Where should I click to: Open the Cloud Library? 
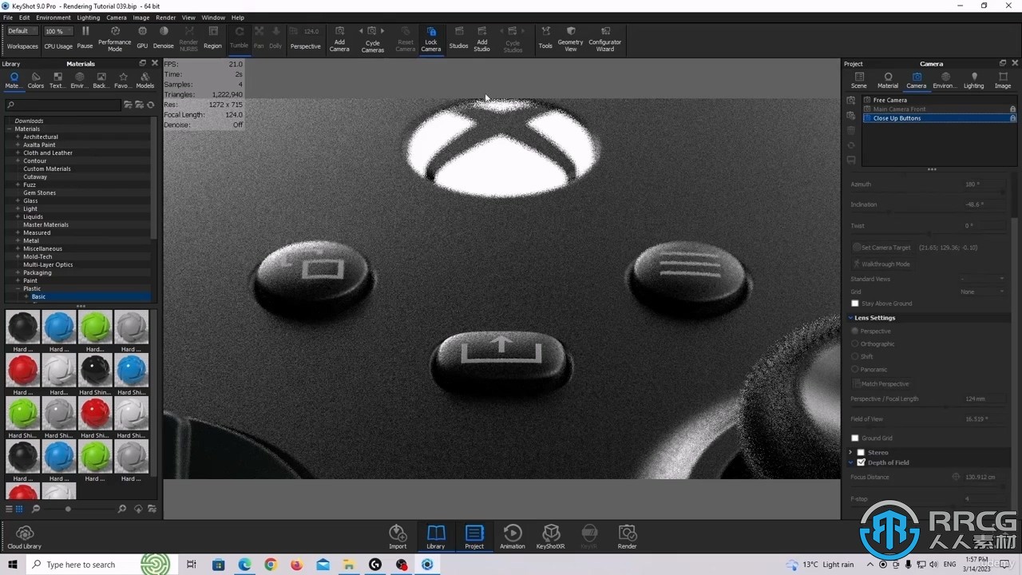pos(25,537)
